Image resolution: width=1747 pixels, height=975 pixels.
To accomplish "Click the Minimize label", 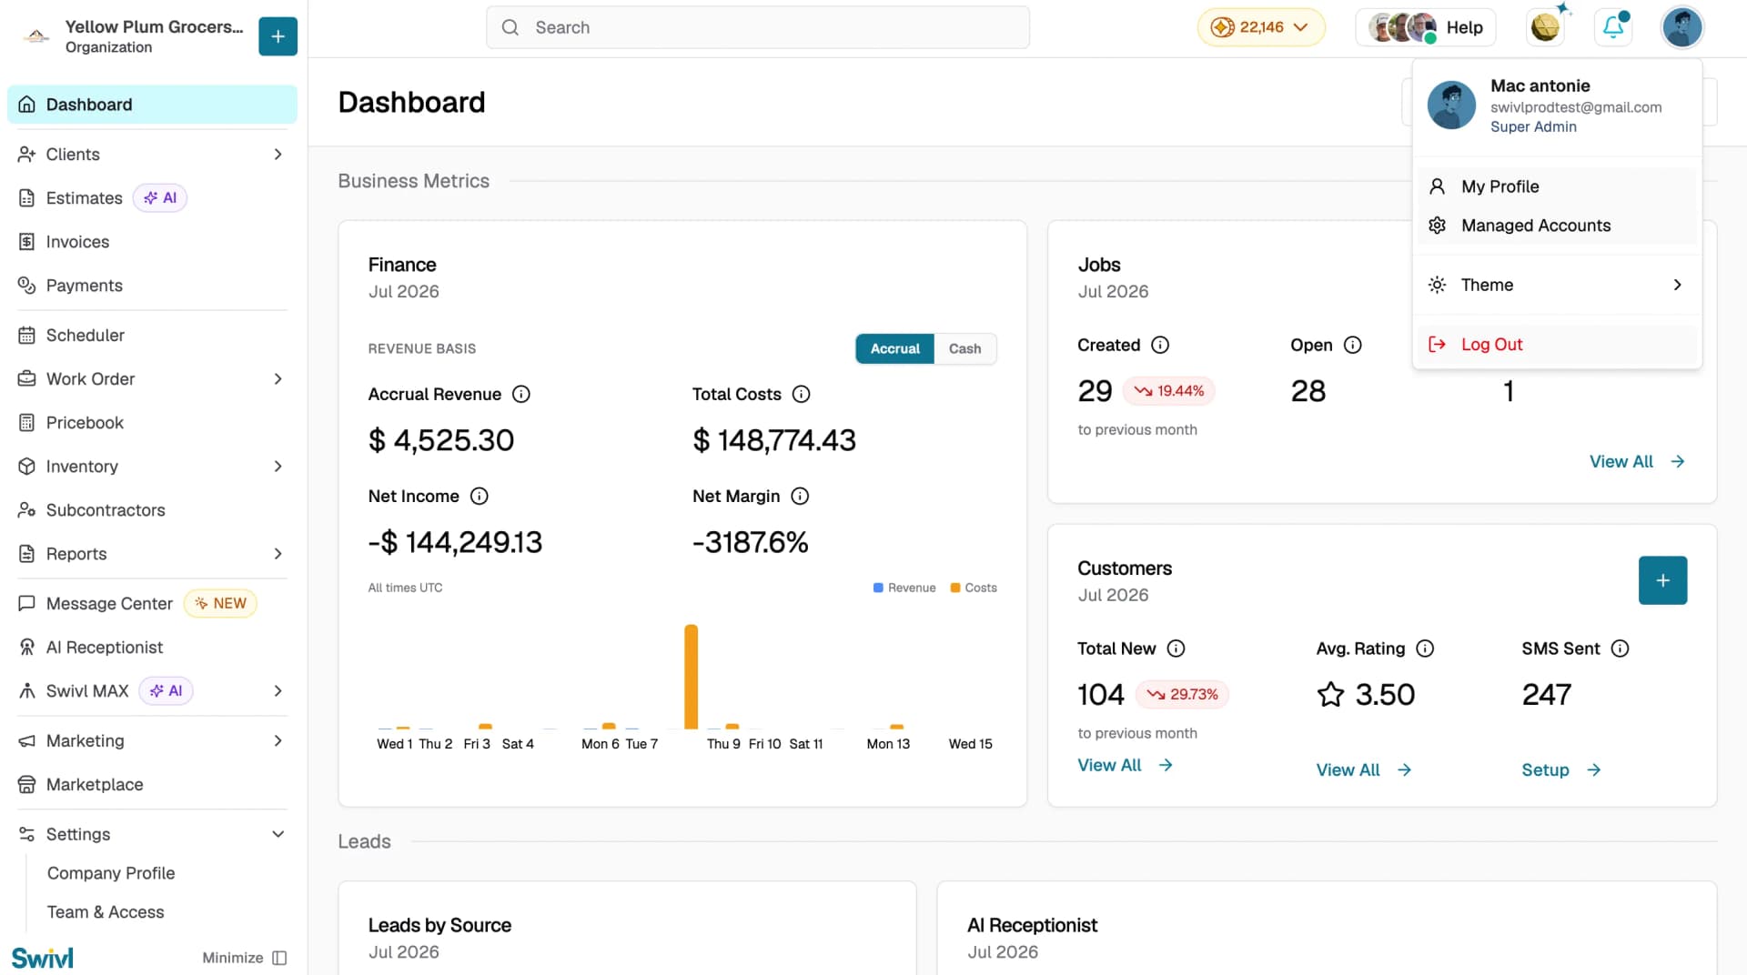I will 233,958.
